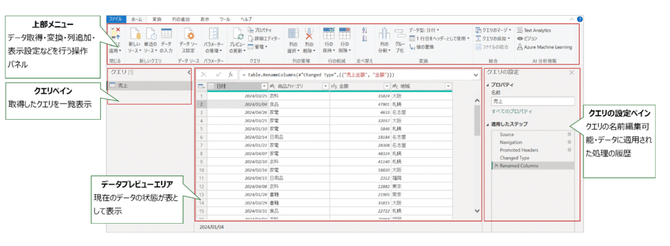The height and width of the screenshot is (246, 670).
Task: Cancel the formula edit with the X icon
Action: [204, 75]
